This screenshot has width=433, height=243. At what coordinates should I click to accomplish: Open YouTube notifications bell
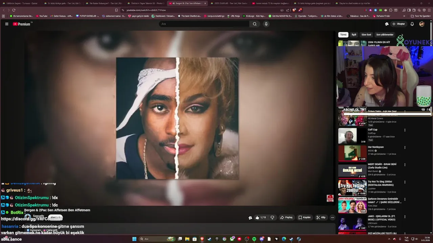(x=412, y=24)
